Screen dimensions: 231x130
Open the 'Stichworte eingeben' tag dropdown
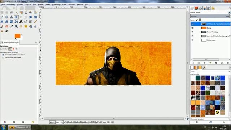click(229, 119)
